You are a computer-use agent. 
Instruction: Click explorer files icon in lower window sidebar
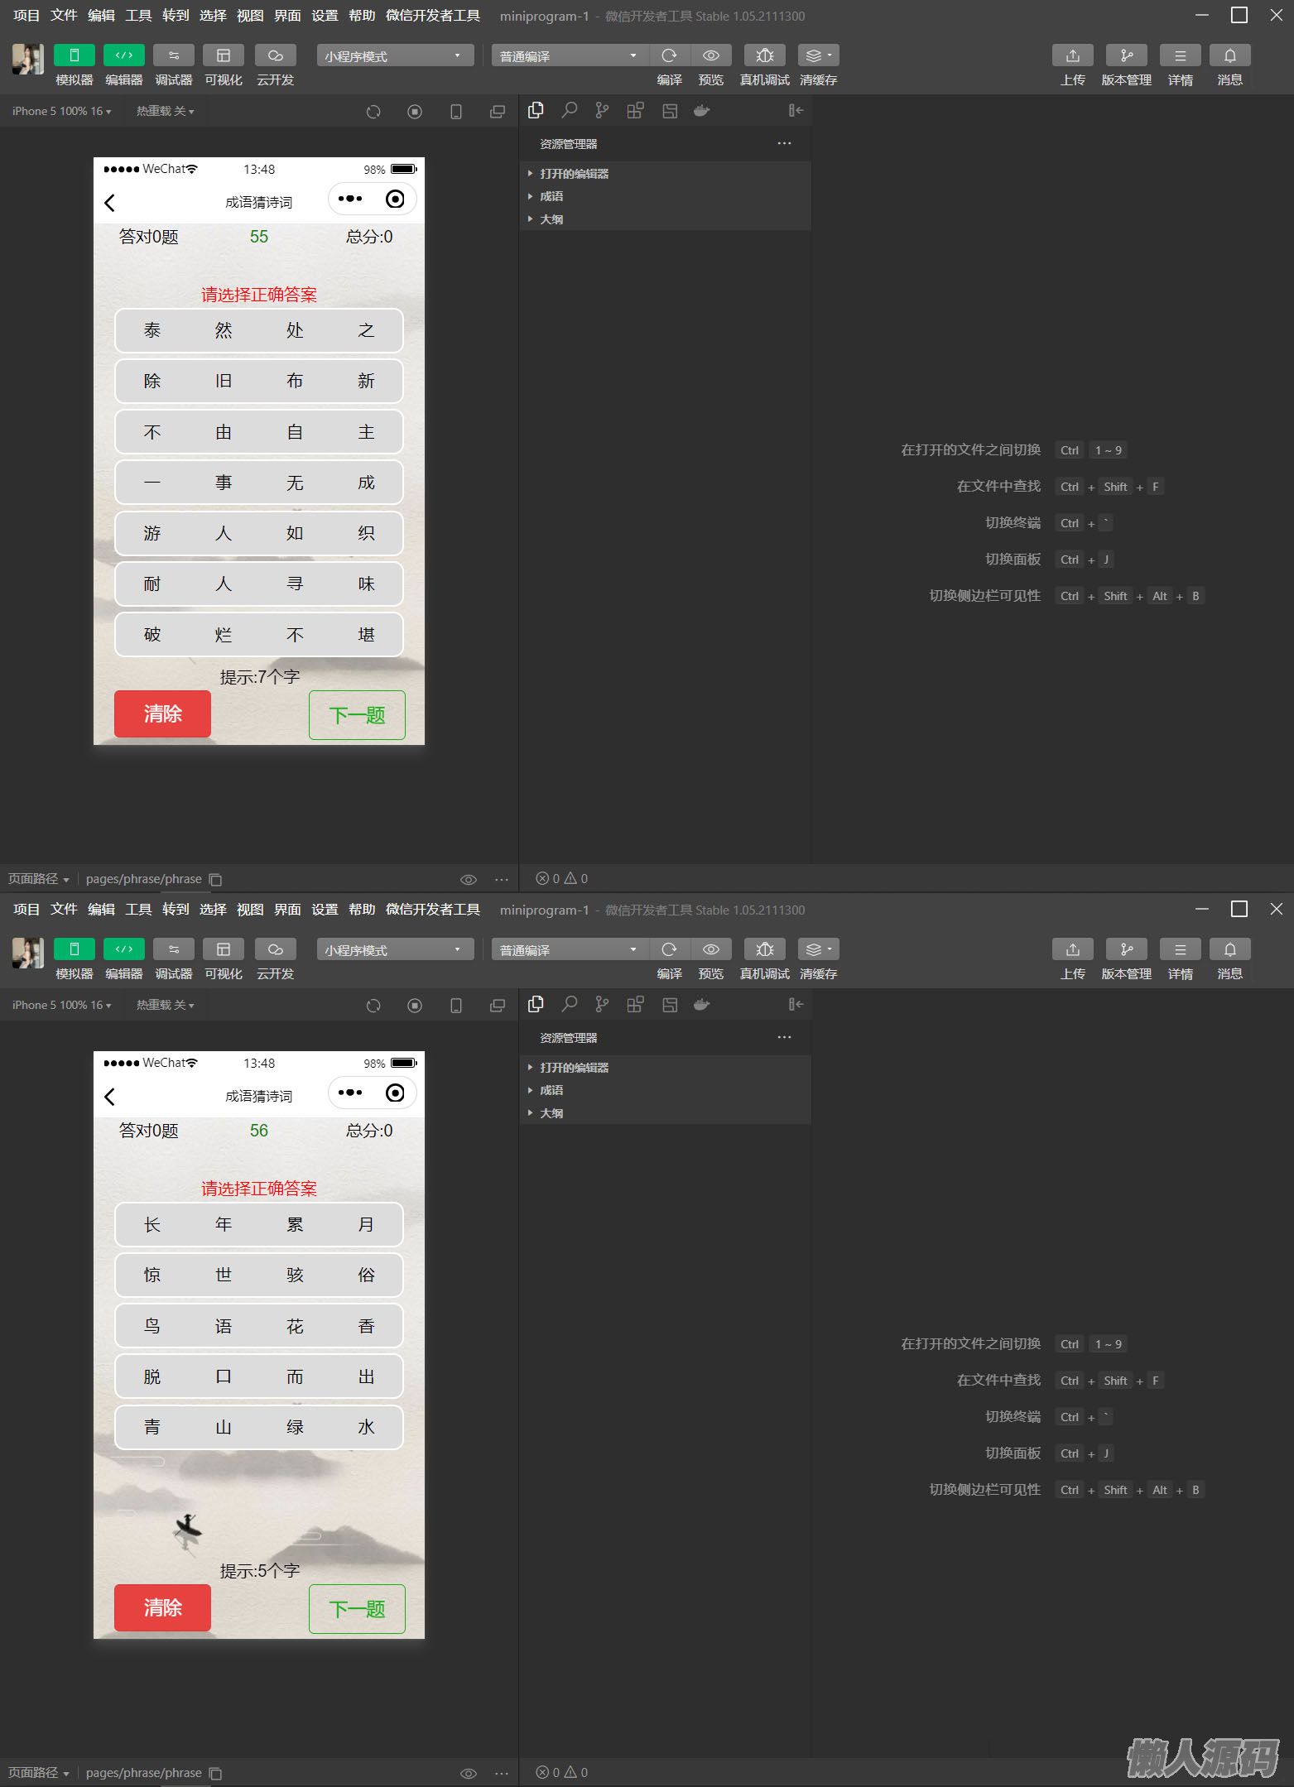536,1004
